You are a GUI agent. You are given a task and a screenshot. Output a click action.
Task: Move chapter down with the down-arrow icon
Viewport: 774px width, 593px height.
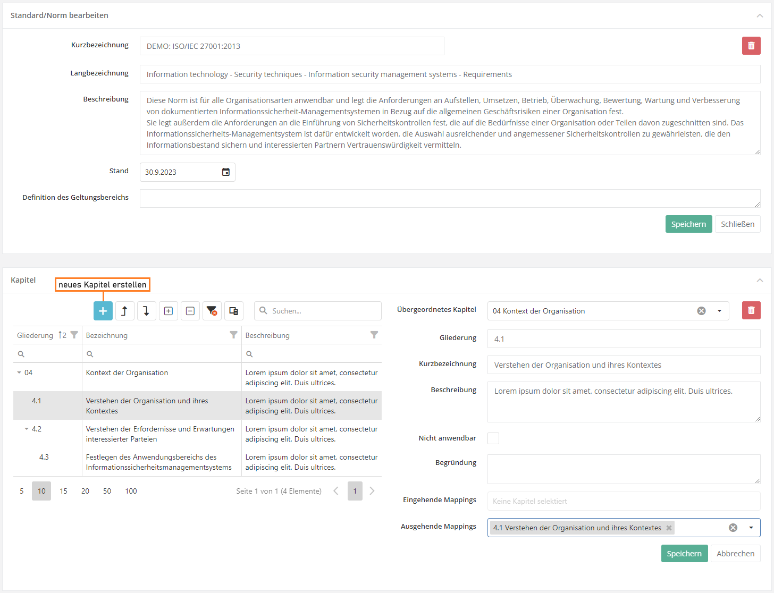tap(146, 311)
